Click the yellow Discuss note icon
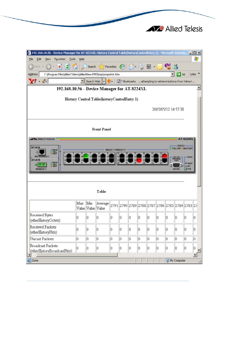Viewport: 249px width, 352px height. [x=160, y=67]
